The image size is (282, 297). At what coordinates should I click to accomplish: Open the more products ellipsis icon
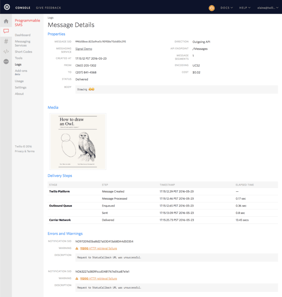[x=6, y=62]
